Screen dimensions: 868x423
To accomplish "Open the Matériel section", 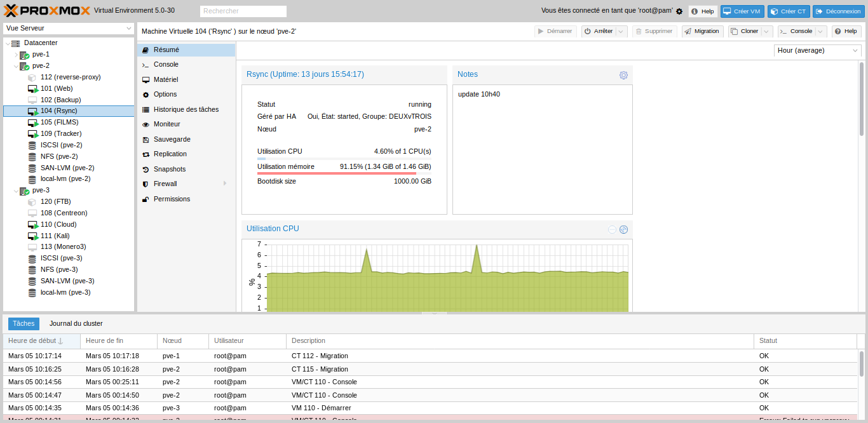I will (x=186, y=79).
